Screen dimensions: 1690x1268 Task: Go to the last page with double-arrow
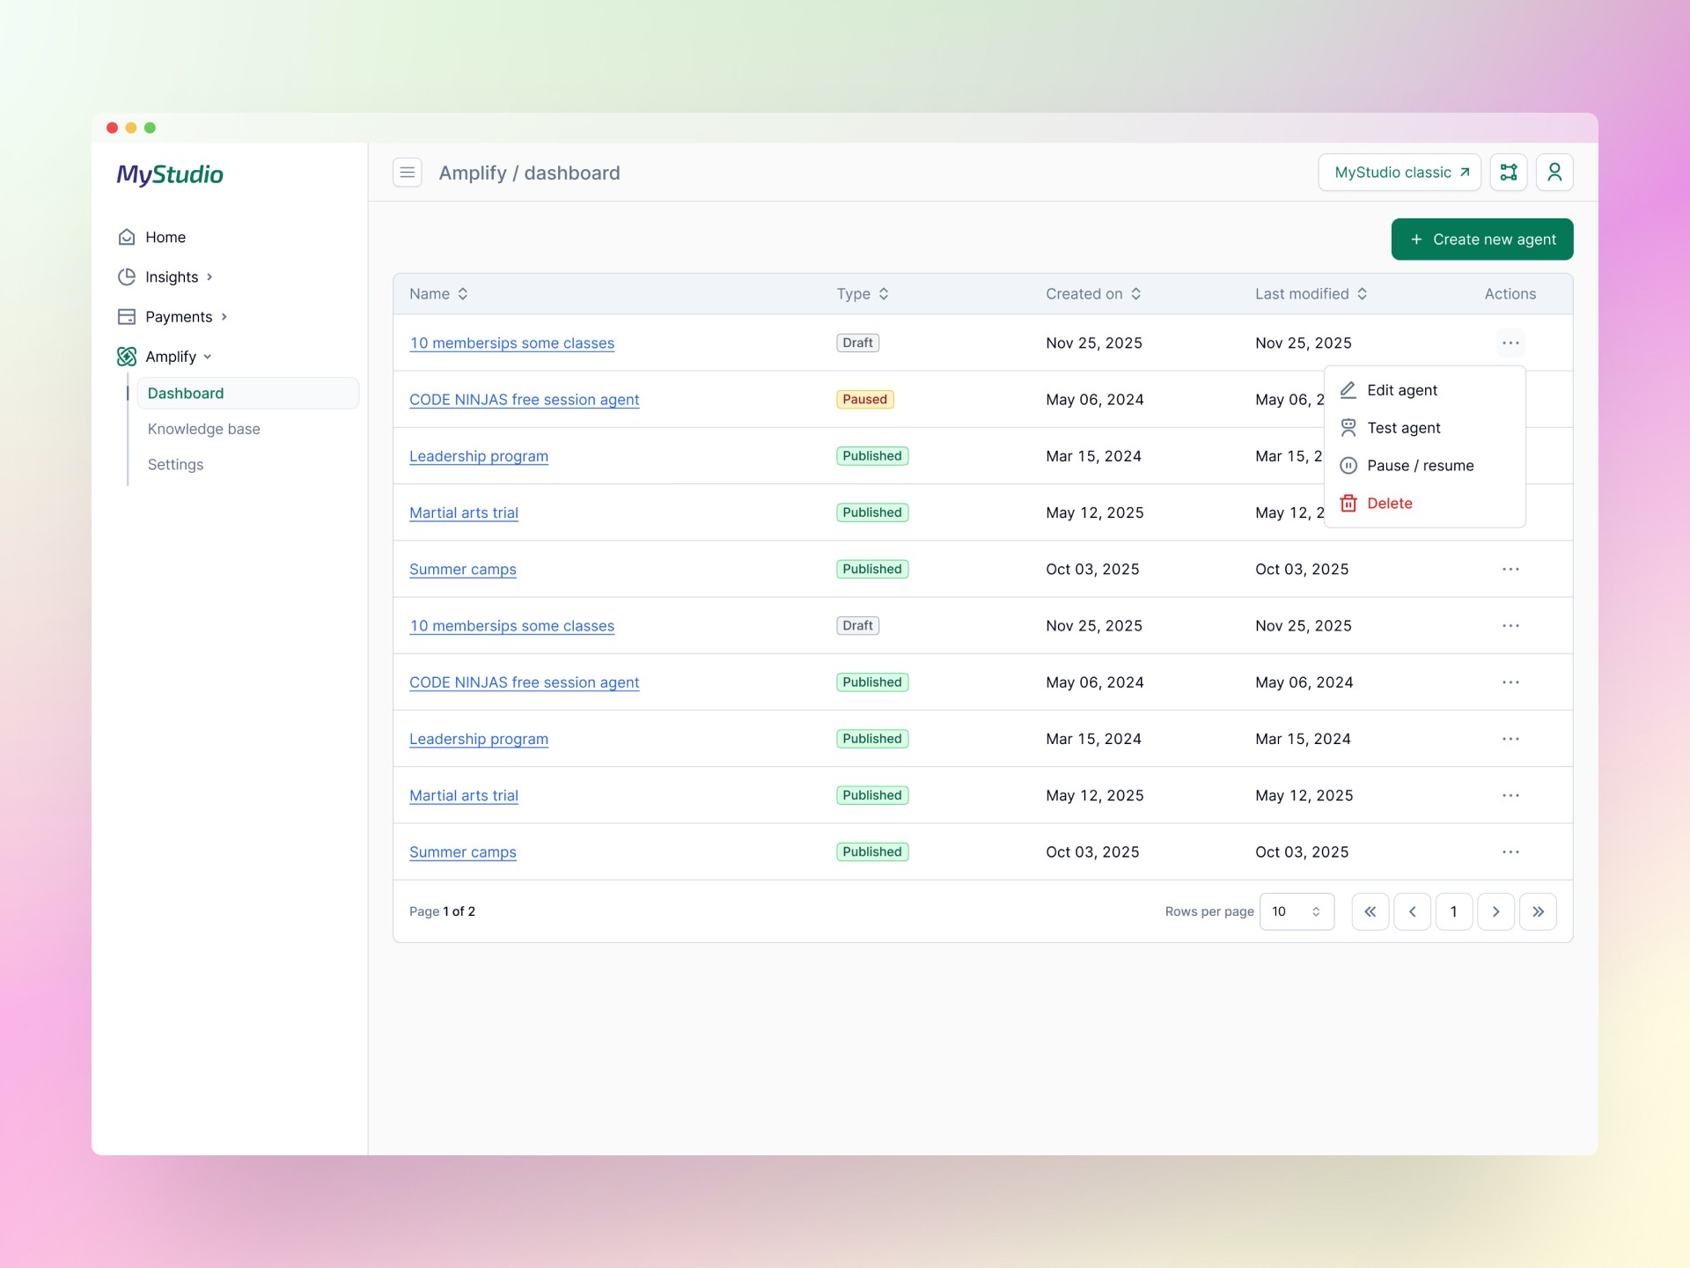tap(1537, 911)
